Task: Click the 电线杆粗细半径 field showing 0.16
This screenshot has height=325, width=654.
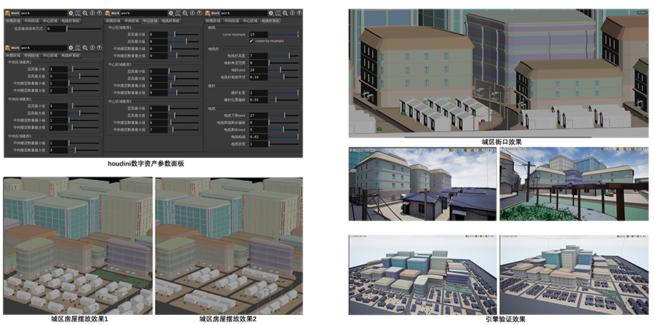Action: [x=258, y=77]
